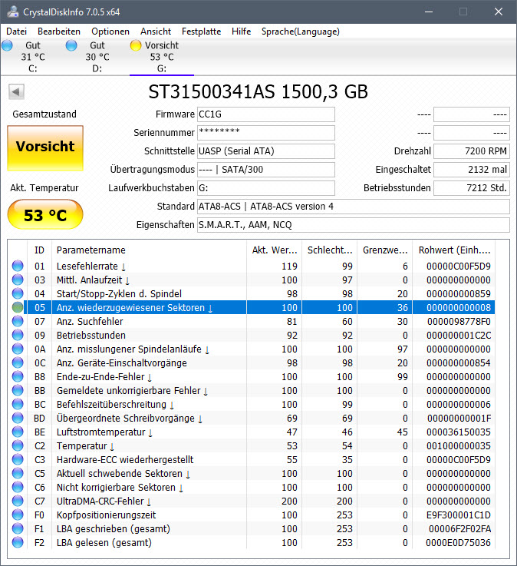Click status orb of Mittl. Anlaufzeit row
This screenshot has width=517, height=566.
click(18, 280)
